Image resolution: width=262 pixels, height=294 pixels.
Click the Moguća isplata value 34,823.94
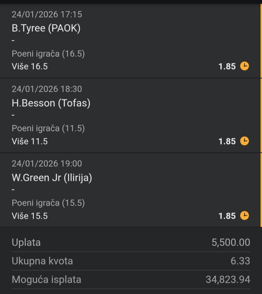(x=228, y=279)
